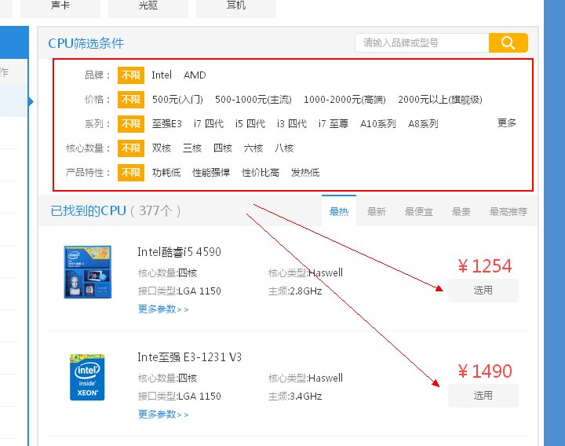Open the Inte至强 E3-1231 V3 title
Viewport: 565px width, 446px height.
pos(190,357)
